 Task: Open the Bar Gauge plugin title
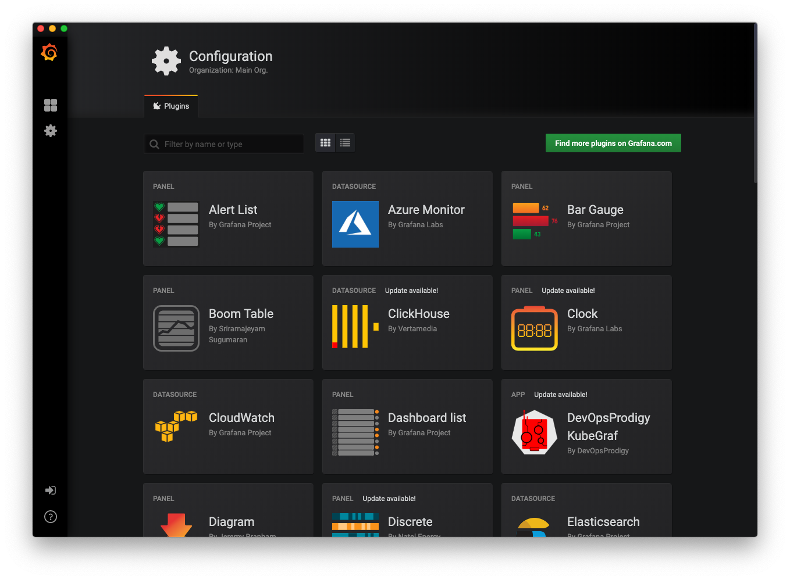click(x=595, y=210)
